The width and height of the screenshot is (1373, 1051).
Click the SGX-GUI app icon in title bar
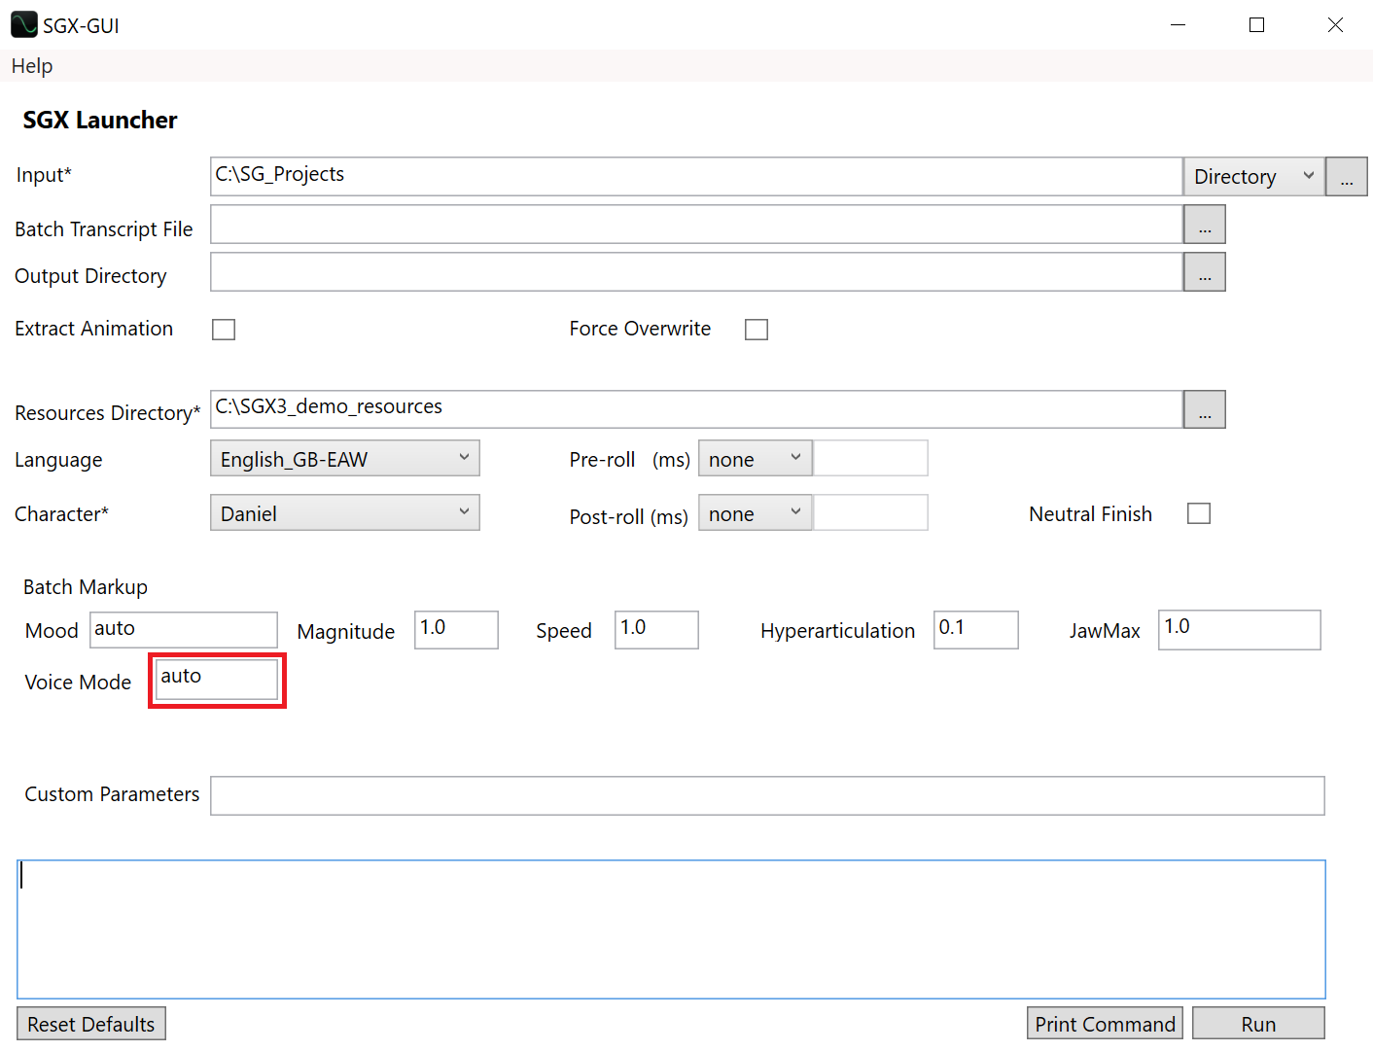(23, 24)
